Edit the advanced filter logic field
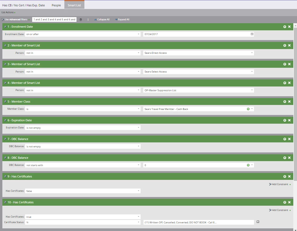Screen dimensions: 297x231 click(x=54, y=20)
